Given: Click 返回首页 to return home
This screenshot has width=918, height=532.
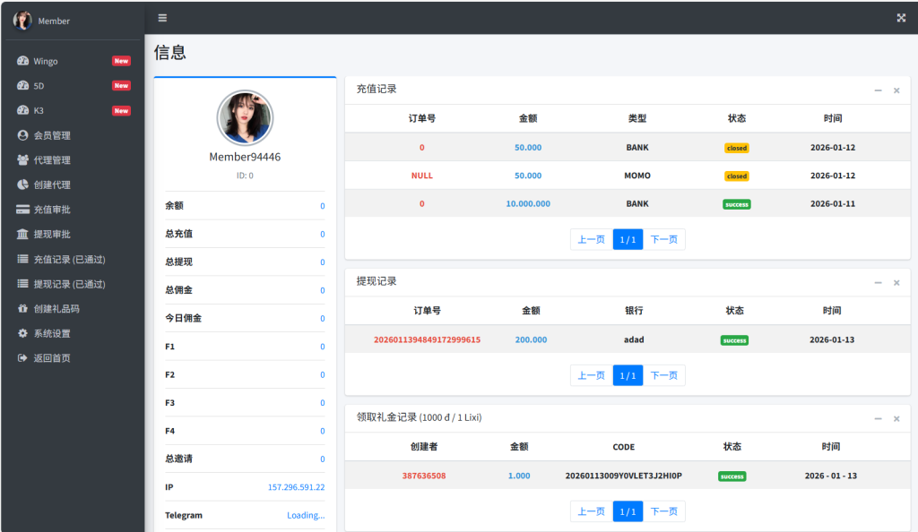Looking at the screenshot, I should coord(56,357).
